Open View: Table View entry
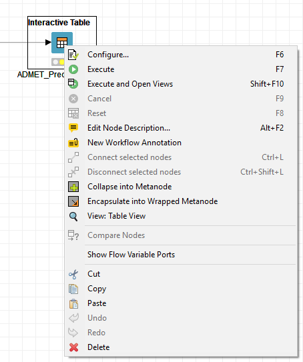Viewport: 303px width, 362px height. coord(181,216)
